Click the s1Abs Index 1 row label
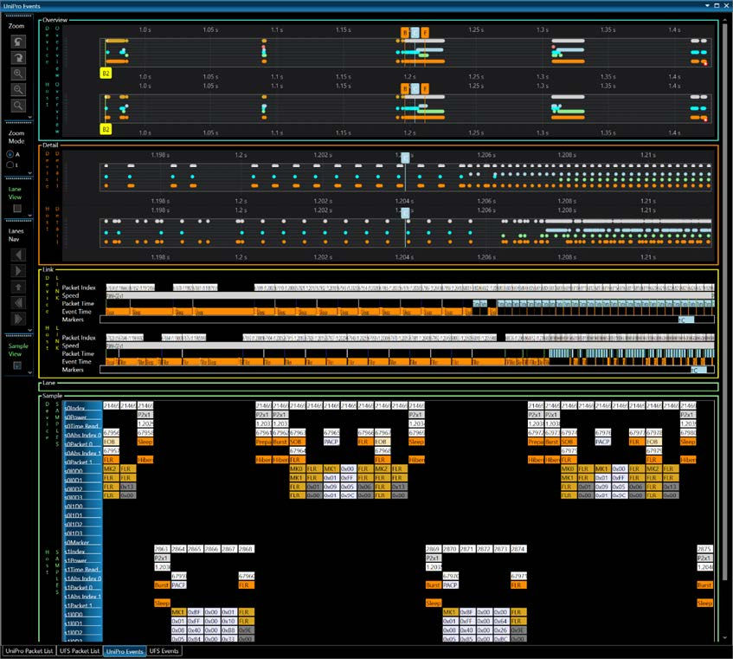 pos(83,597)
